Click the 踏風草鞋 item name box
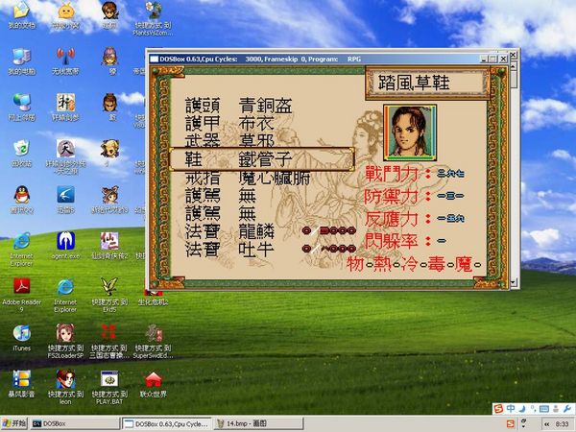Screen dimensions: 576x432 [427, 83]
